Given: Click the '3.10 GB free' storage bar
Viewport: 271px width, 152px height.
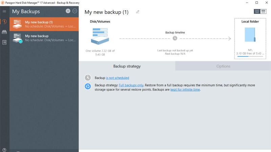Looking at the screenshot, I should coord(250,56).
